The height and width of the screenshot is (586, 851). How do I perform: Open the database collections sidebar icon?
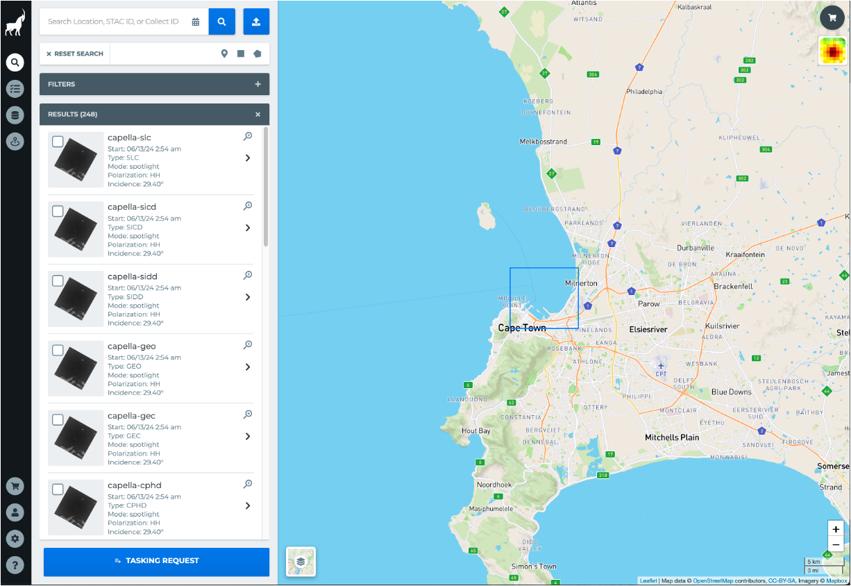click(15, 115)
